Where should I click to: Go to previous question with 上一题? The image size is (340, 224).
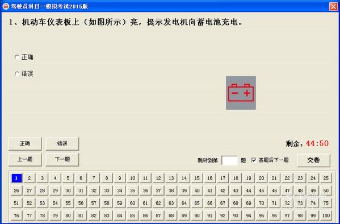tap(25, 160)
